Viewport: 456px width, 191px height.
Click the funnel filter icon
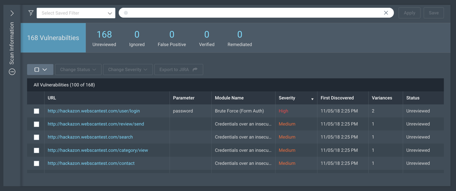coord(31,13)
